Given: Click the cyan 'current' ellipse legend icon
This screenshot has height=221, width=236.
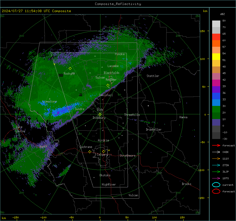Looking at the screenshot, I should (x=216, y=185).
